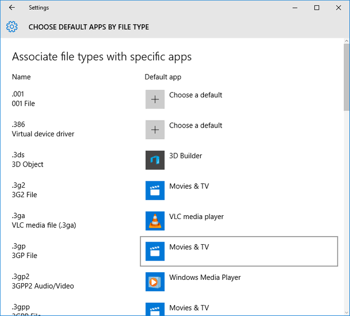Click the vertical scrollbar thumb
This screenshot has width=350, height=316.
point(346,77)
